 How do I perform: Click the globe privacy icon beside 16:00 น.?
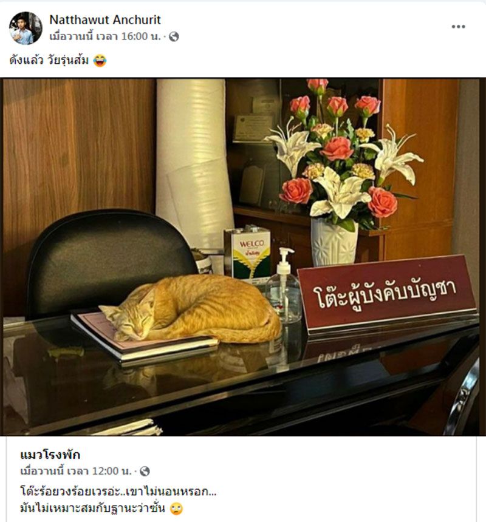point(174,36)
